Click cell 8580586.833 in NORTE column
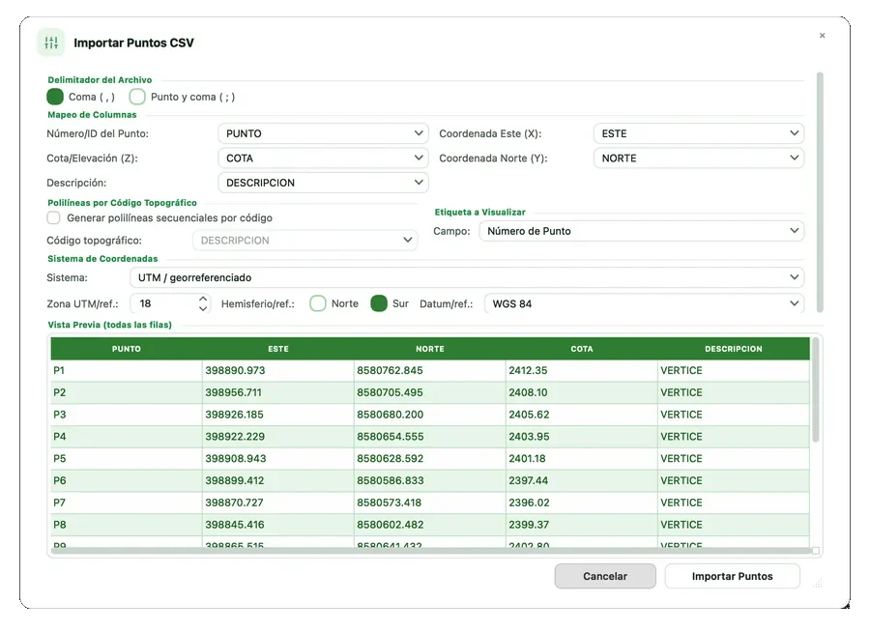This screenshot has width=870, height=632. click(x=430, y=480)
